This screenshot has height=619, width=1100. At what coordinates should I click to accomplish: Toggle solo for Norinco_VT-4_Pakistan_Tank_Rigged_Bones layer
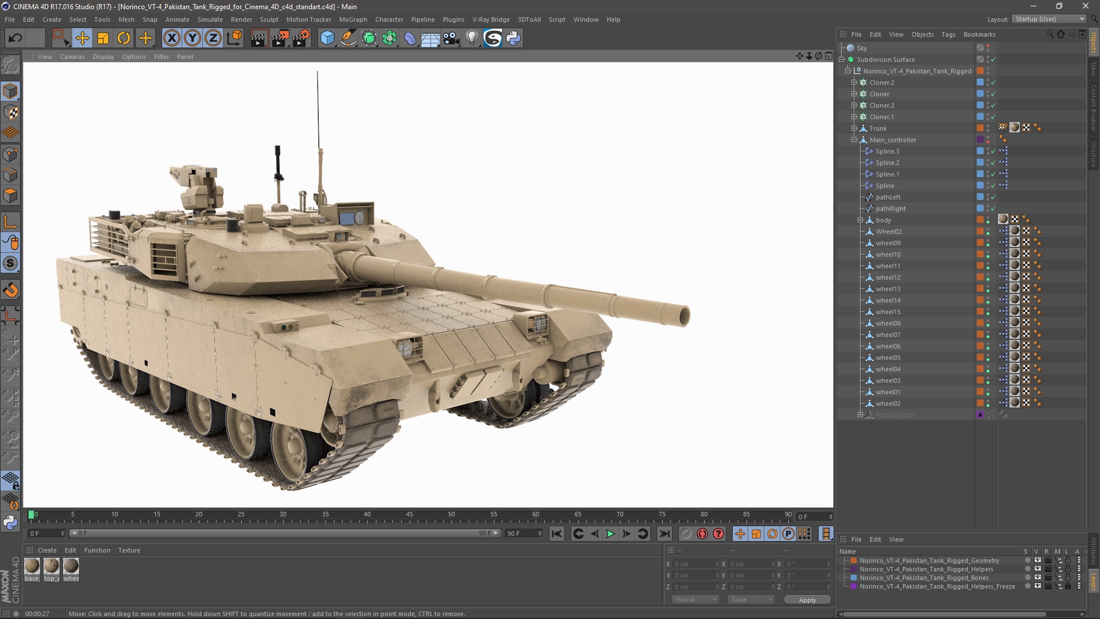(1027, 578)
